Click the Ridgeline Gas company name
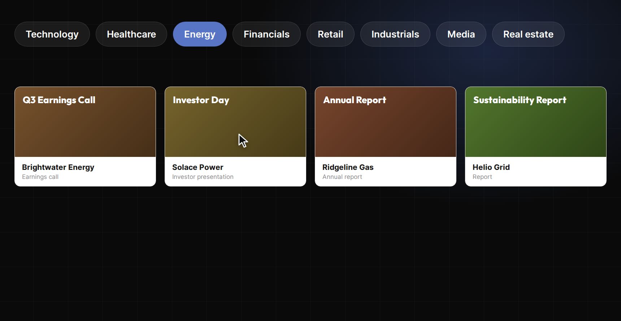This screenshot has height=321, width=621. pyautogui.click(x=348, y=167)
